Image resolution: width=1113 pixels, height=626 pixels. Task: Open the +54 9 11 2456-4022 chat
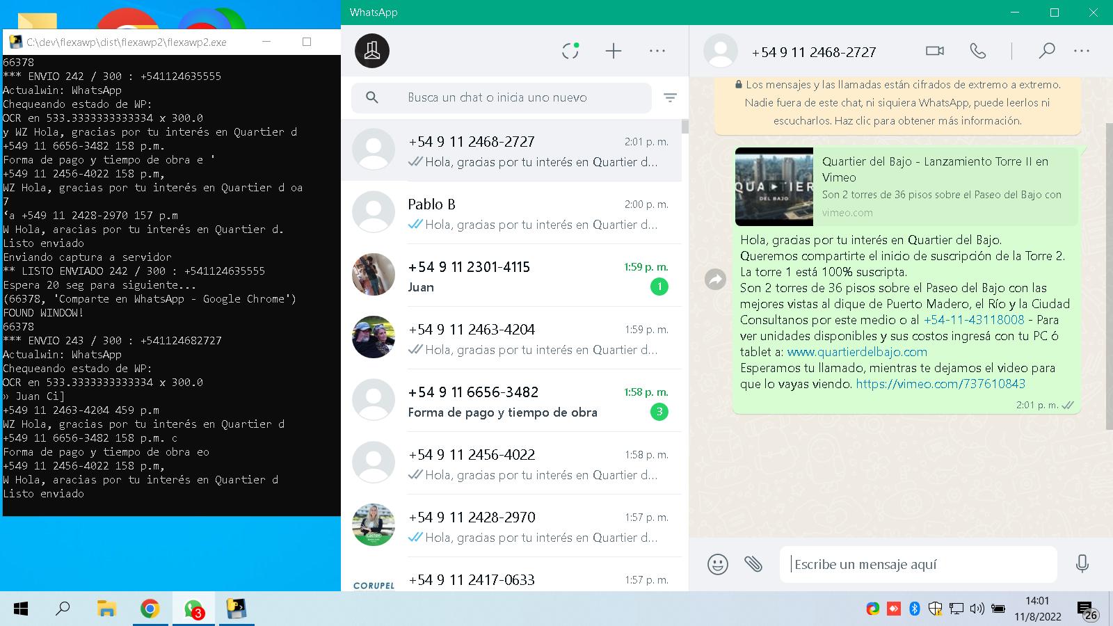tap(511, 463)
